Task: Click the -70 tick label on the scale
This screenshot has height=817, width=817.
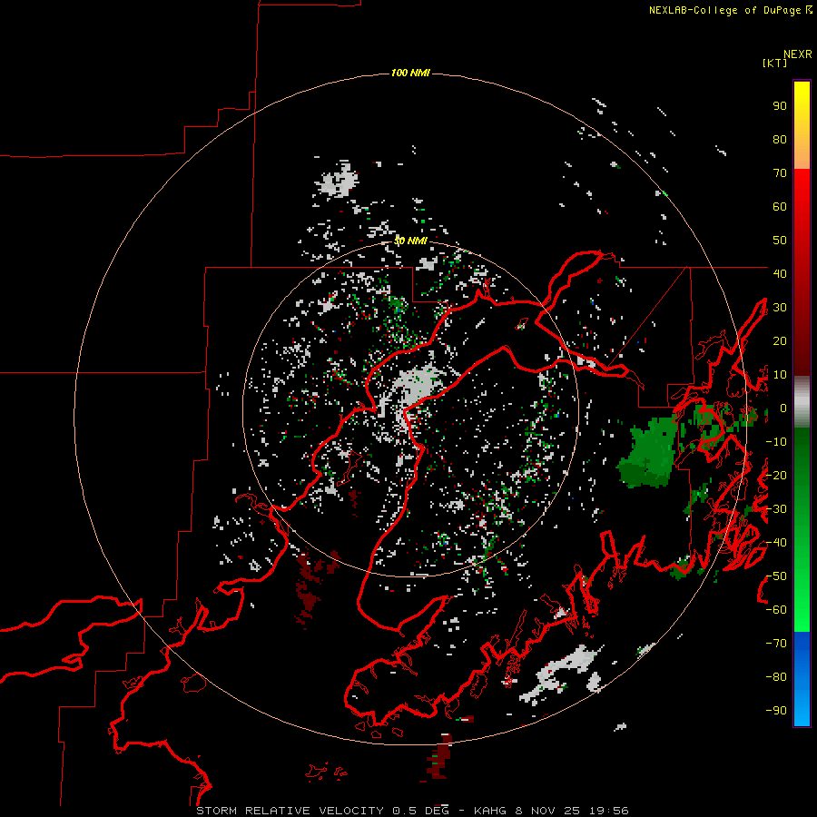Action: (x=776, y=644)
